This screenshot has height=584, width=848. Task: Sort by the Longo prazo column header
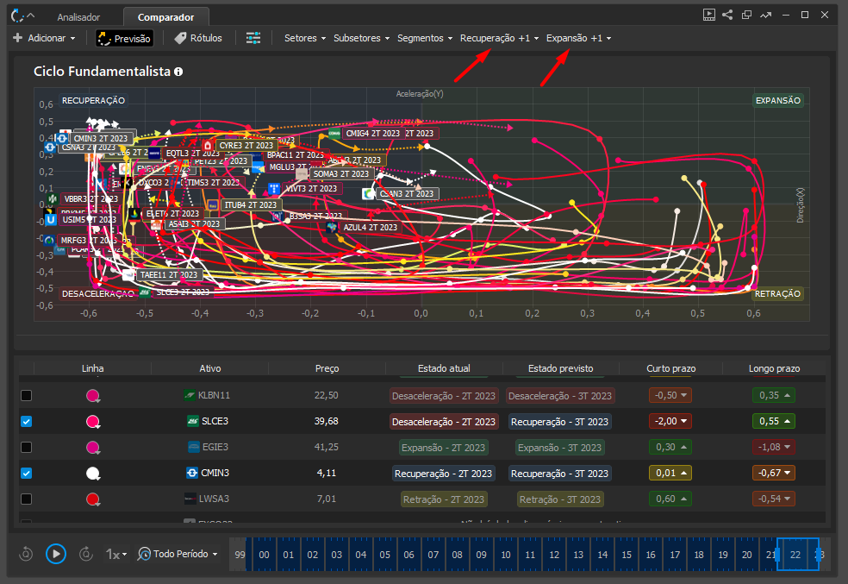coord(774,368)
